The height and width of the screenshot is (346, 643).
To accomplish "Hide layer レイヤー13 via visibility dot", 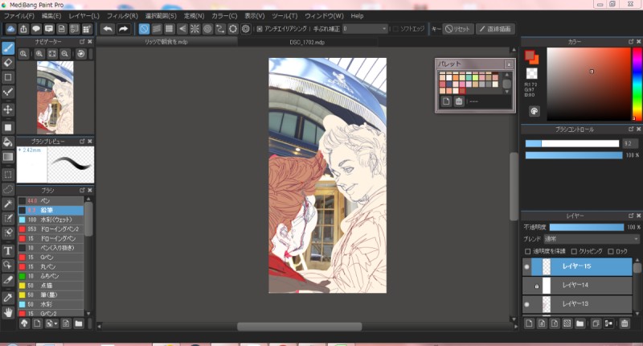I will [x=527, y=304].
